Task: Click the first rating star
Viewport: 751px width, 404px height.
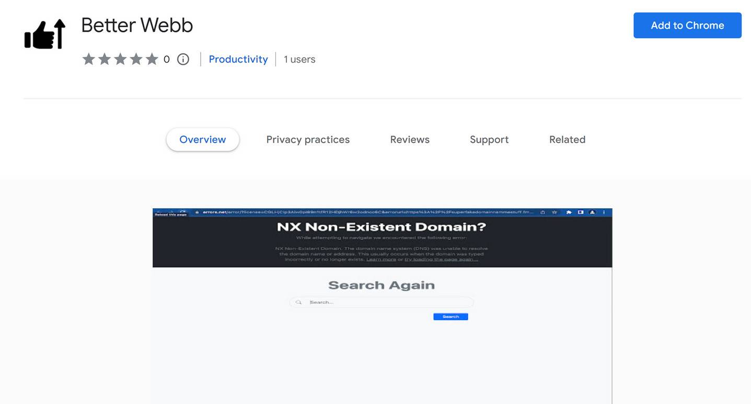Action: (88, 60)
